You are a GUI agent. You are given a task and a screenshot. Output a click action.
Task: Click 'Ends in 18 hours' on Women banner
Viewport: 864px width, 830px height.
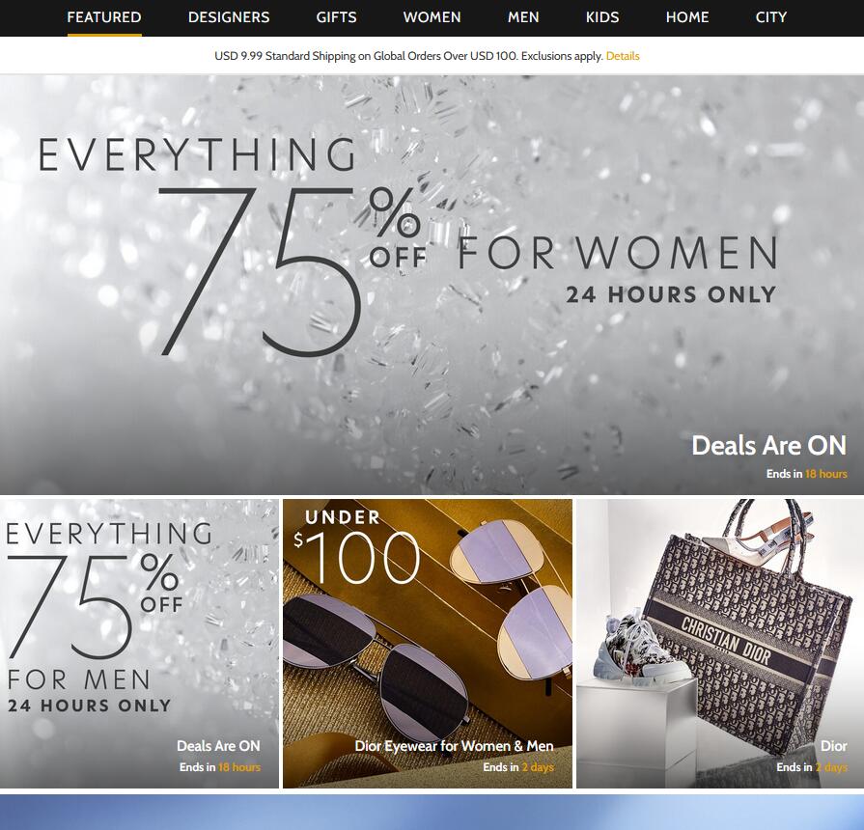point(807,474)
